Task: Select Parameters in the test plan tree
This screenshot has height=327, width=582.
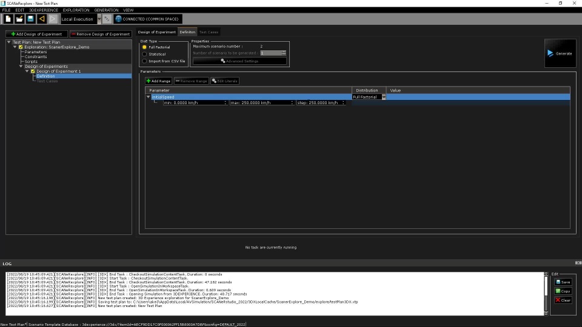Action: tap(36, 52)
